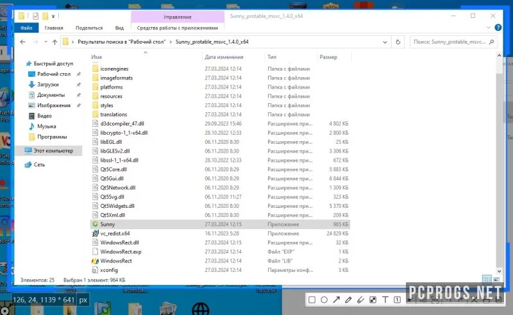Click the Музыка music note icon

(31, 126)
